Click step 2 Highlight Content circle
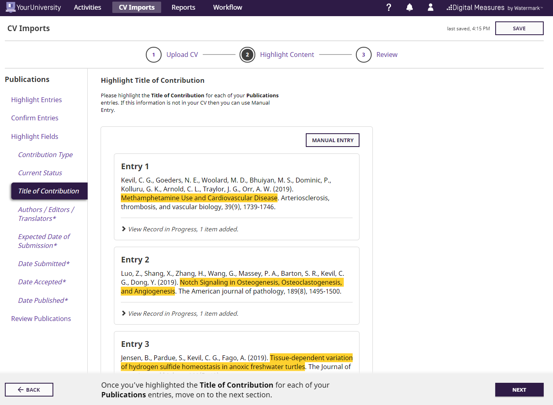553x405 pixels. (x=247, y=55)
